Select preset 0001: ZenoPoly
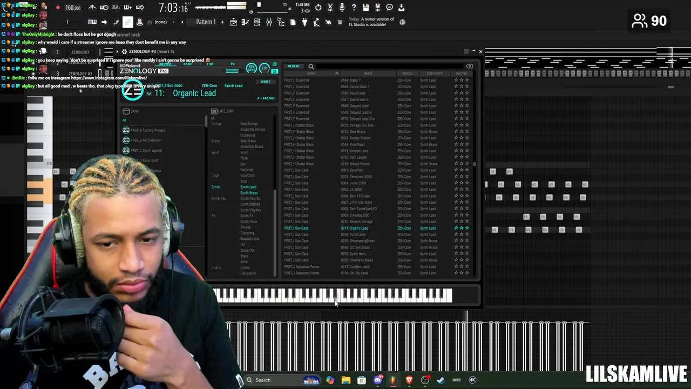 pyautogui.click(x=352, y=170)
